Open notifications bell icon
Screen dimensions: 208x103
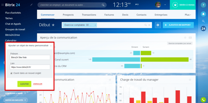[x=203, y=14]
